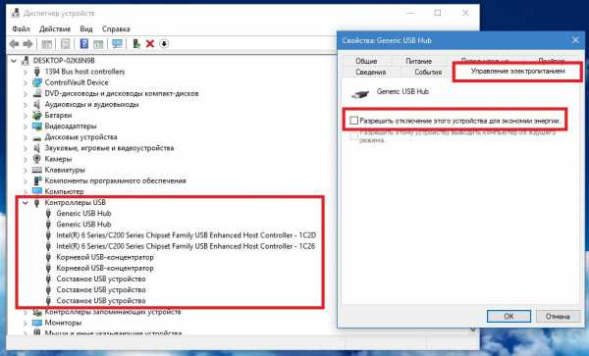
Task: Open the Сведения tab
Action: click(370, 72)
